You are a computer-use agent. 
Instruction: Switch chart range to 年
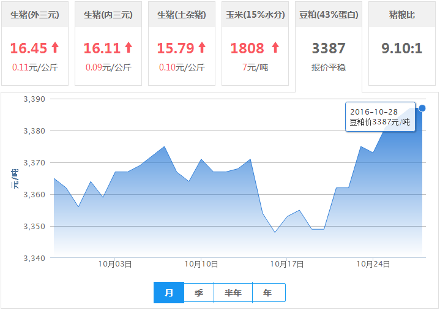tap(269, 293)
